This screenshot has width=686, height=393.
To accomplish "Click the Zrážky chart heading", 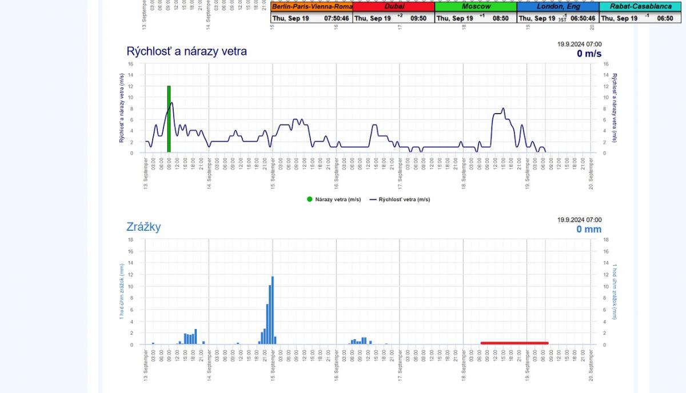I will pos(143,227).
